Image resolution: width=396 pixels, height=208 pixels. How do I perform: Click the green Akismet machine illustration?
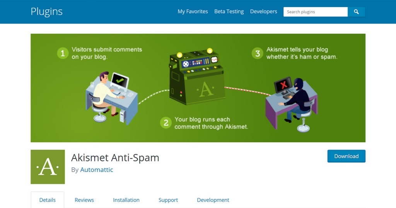(196, 77)
